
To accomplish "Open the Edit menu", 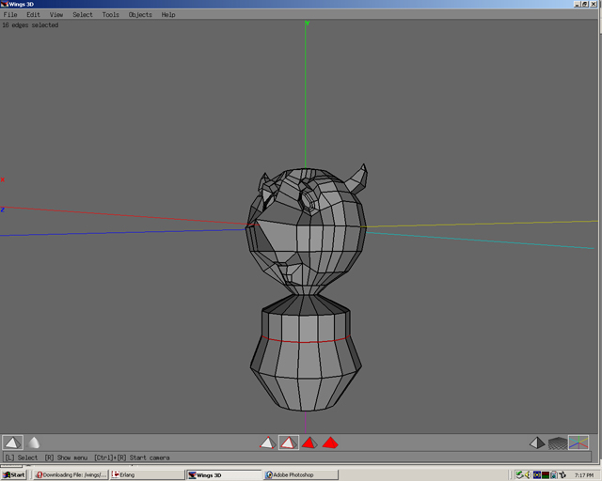I will pos(33,15).
